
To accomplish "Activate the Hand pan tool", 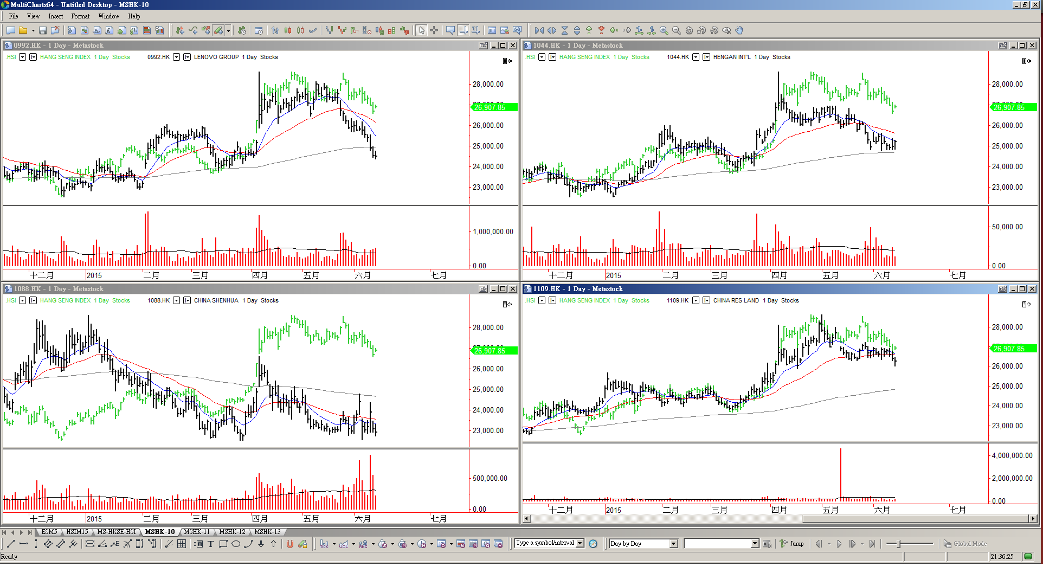I will [739, 30].
